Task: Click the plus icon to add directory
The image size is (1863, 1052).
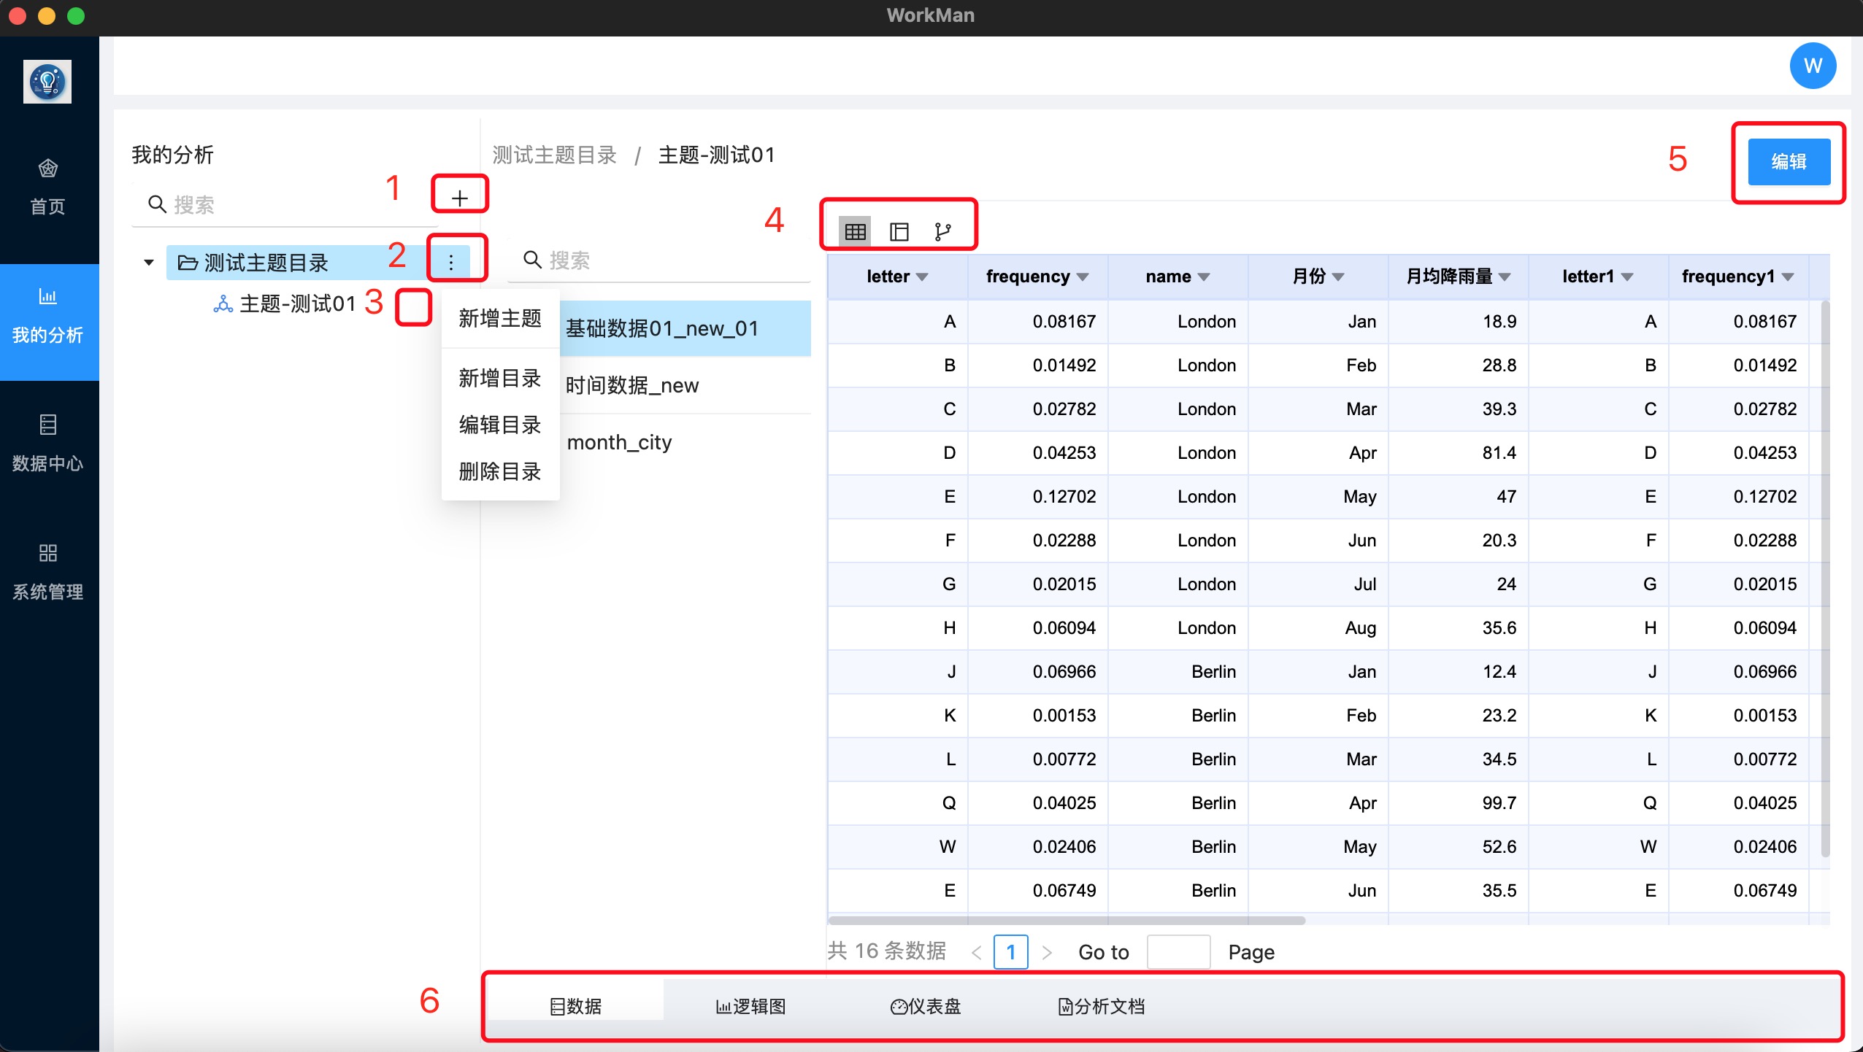Action: 459,198
